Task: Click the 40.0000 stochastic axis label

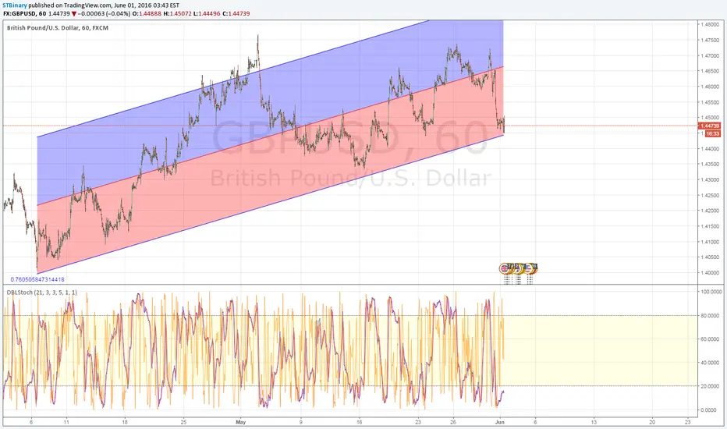Action: pos(711,363)
